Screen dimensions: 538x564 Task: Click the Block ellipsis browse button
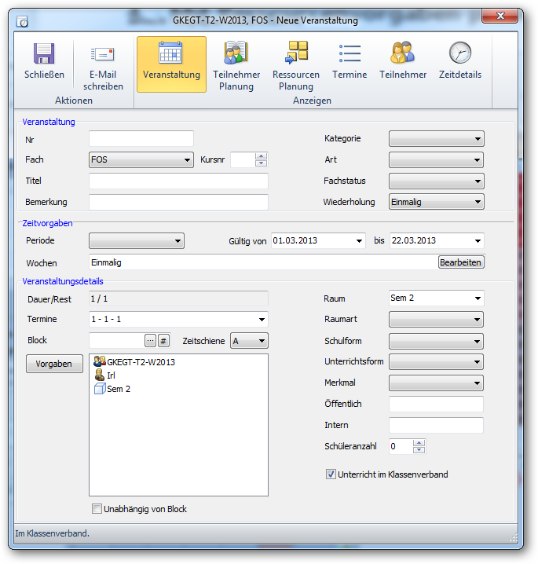pyautogui.click(x=150, y=341)
